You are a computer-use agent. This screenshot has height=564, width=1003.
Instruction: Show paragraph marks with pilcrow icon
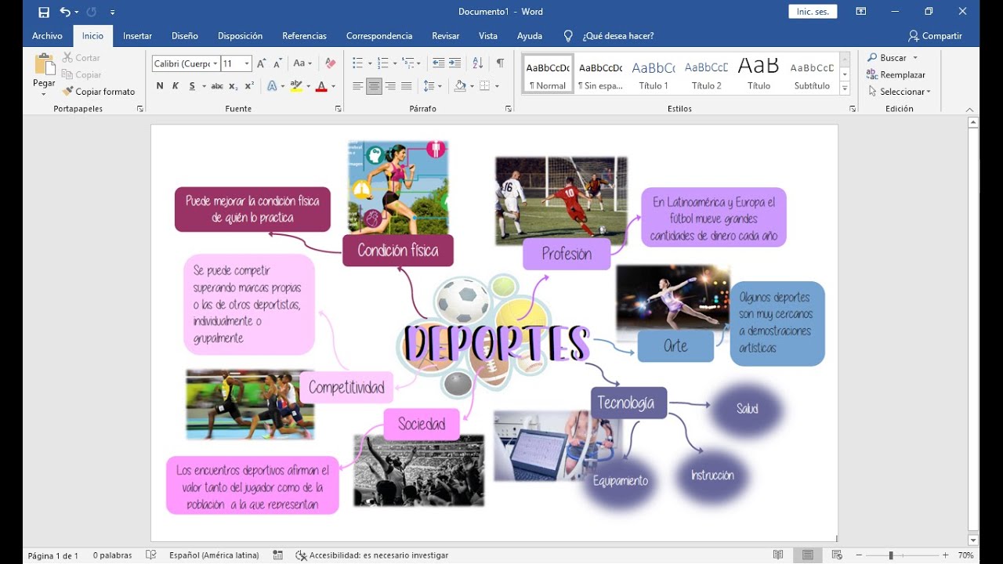(500, 63)
